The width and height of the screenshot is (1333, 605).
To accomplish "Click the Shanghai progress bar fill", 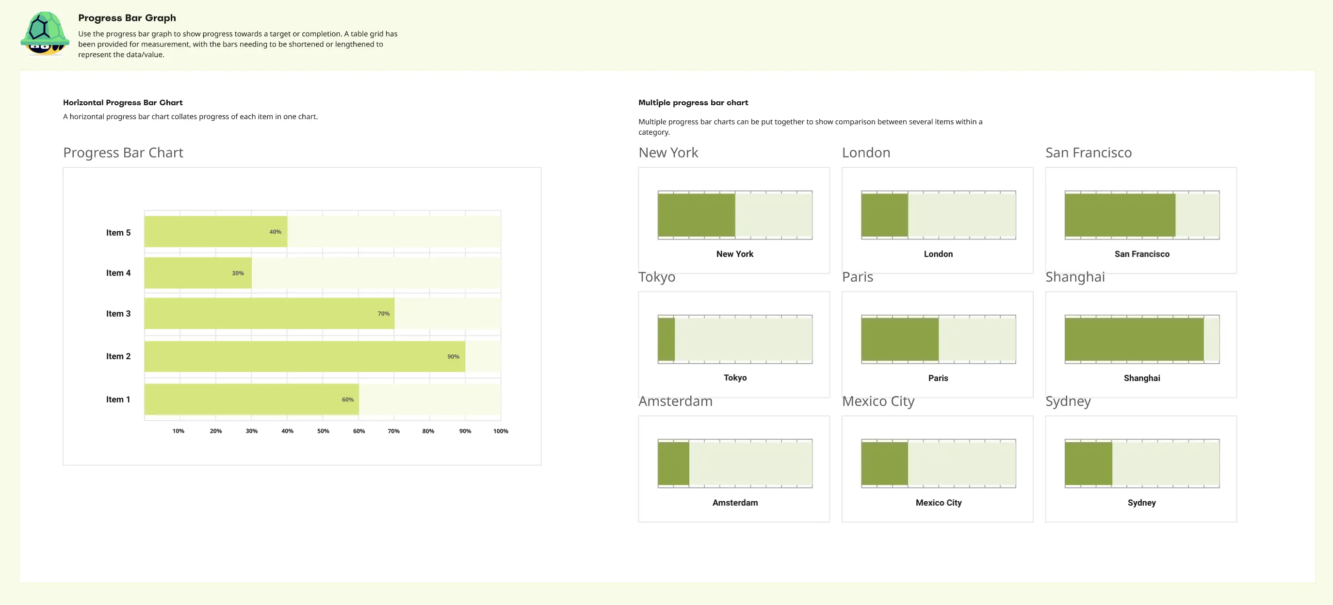I will pos(1134,339).
